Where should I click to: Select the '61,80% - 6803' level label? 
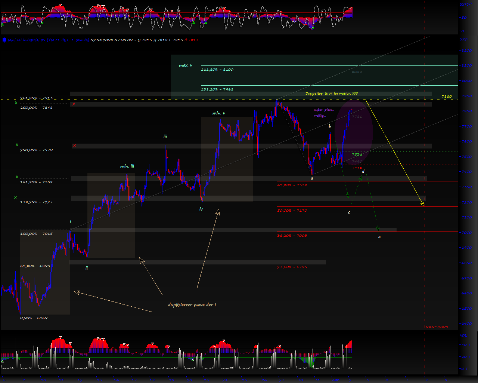click(35, 266)
